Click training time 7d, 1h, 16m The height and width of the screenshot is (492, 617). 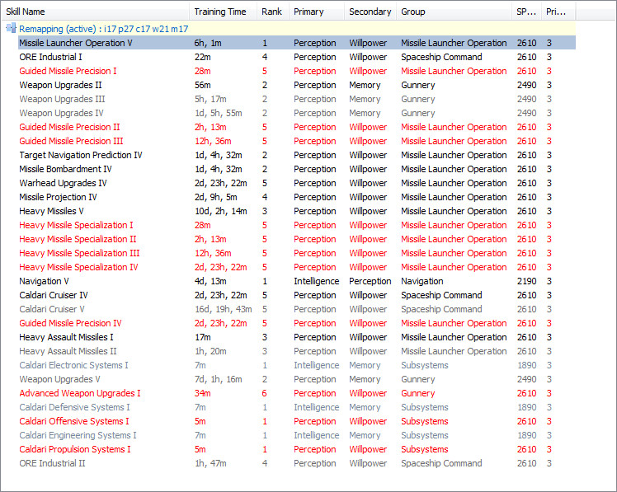pyautogui.click(x=219, y=380)
